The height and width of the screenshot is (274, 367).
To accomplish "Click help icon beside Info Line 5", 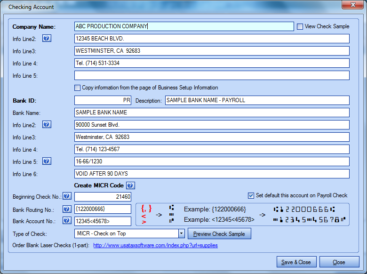I will 47,161.
